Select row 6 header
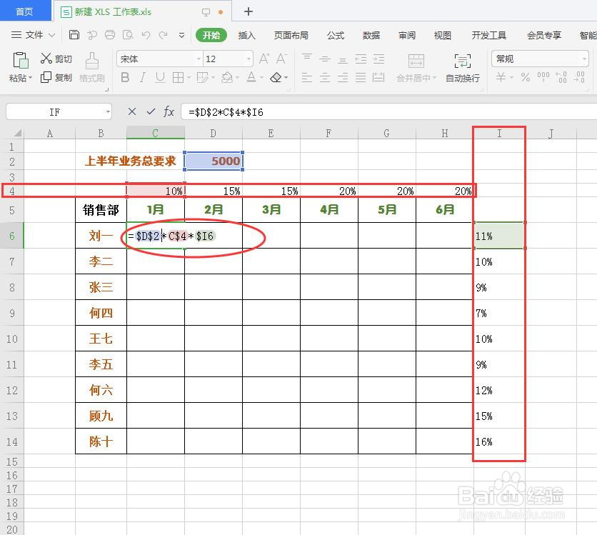 [x=12, y=236]
